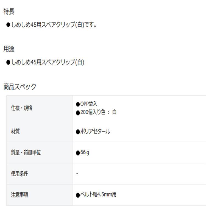Screen dimensions: 206x206
Task: Click the dash value beside 使用条件
Action: [77, 174]
